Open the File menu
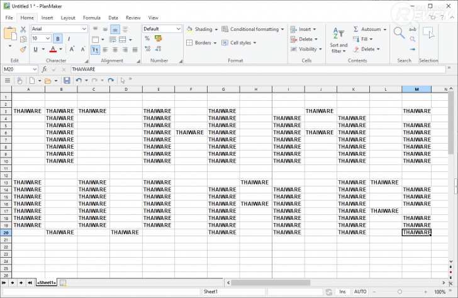 [x=9, y=18]
